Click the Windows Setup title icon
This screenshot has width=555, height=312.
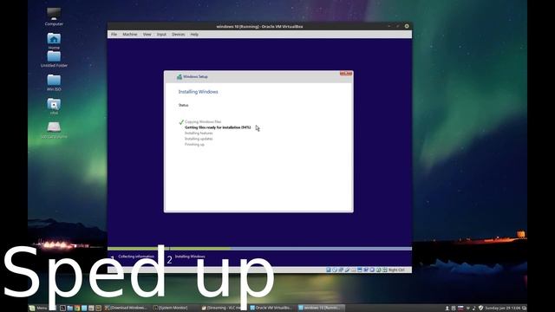(x=180, y=77)
